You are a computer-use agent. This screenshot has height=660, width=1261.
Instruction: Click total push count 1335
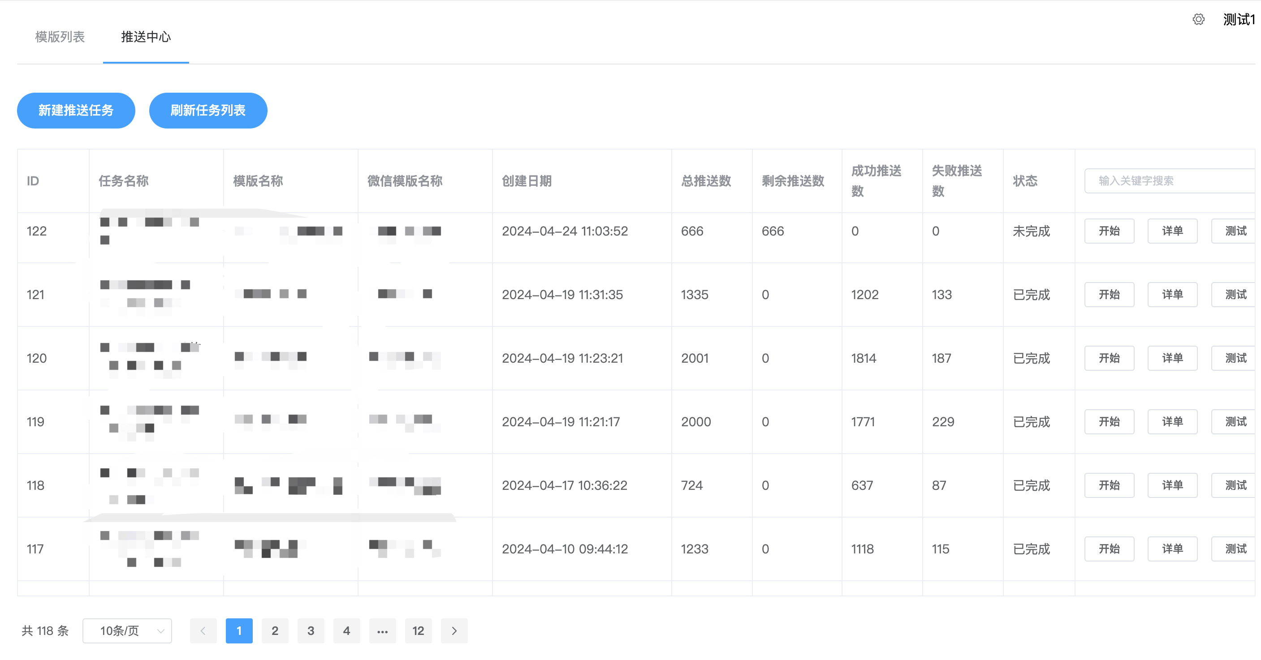pos(695,295)
